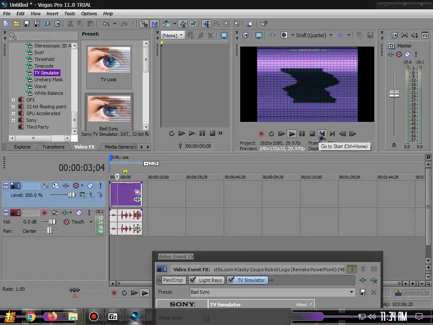Toggle Mute on the Master bus

tap(407, 55)
